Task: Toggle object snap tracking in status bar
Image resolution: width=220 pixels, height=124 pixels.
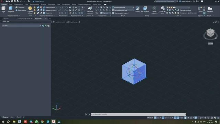Action: [x=175, y=118]
